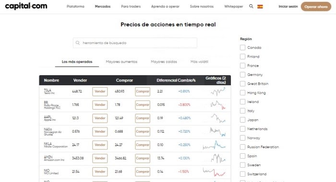Image resolution: width=336 pixels, height=182 pixels.
Task: Open the TSLA two-day mini chart
Action: click(x=218, y=91)
